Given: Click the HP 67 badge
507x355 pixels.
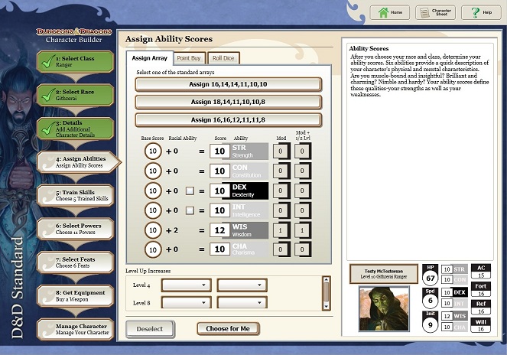Looking at the screenshot, I should pos(430,275).
